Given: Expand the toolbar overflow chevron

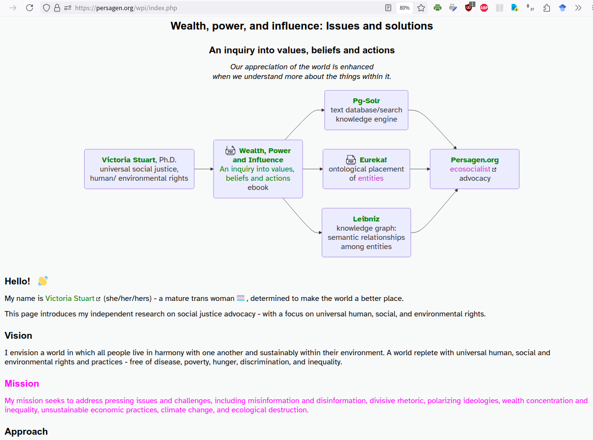Looking at the screenshot, I should [x=578, y=8].
